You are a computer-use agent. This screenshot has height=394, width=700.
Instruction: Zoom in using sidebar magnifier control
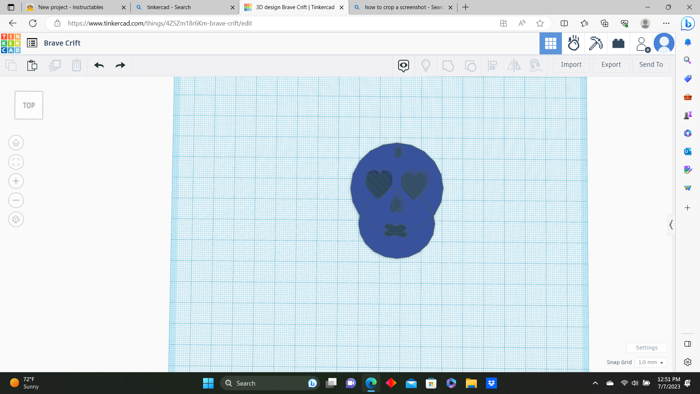point(16,181)
